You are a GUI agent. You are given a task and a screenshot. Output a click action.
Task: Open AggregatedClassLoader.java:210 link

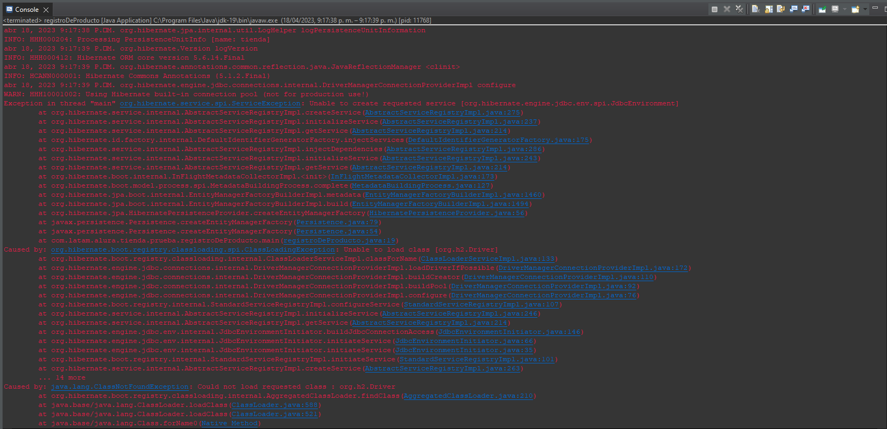click(x=468, y=396)
